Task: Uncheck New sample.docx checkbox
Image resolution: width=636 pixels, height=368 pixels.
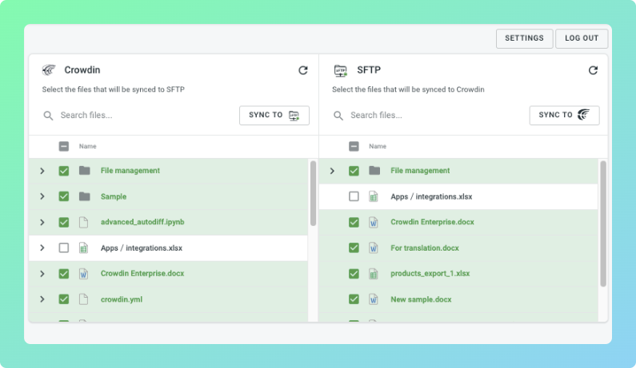Action: coord(354,299)
